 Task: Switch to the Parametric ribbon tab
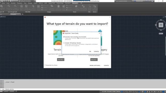pos(20,3)
